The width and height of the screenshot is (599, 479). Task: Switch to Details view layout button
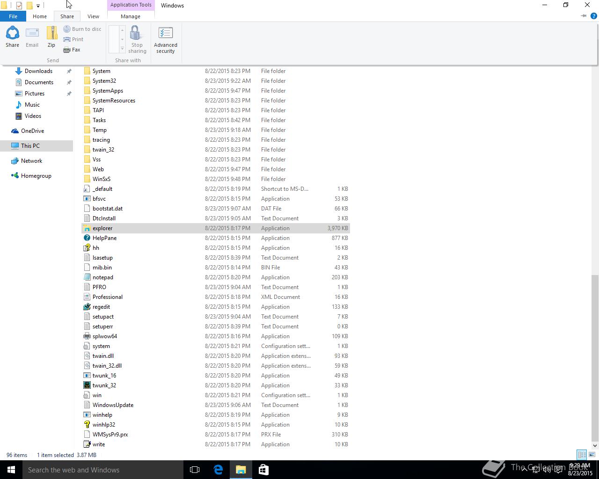[x=582, y=455]
